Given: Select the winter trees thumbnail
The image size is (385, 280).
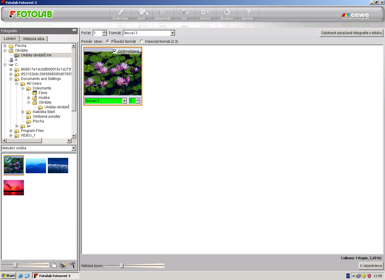Looking at the screenshot, I should click(58, 166).
